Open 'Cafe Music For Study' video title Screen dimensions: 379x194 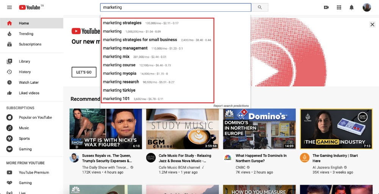(185, 158)
